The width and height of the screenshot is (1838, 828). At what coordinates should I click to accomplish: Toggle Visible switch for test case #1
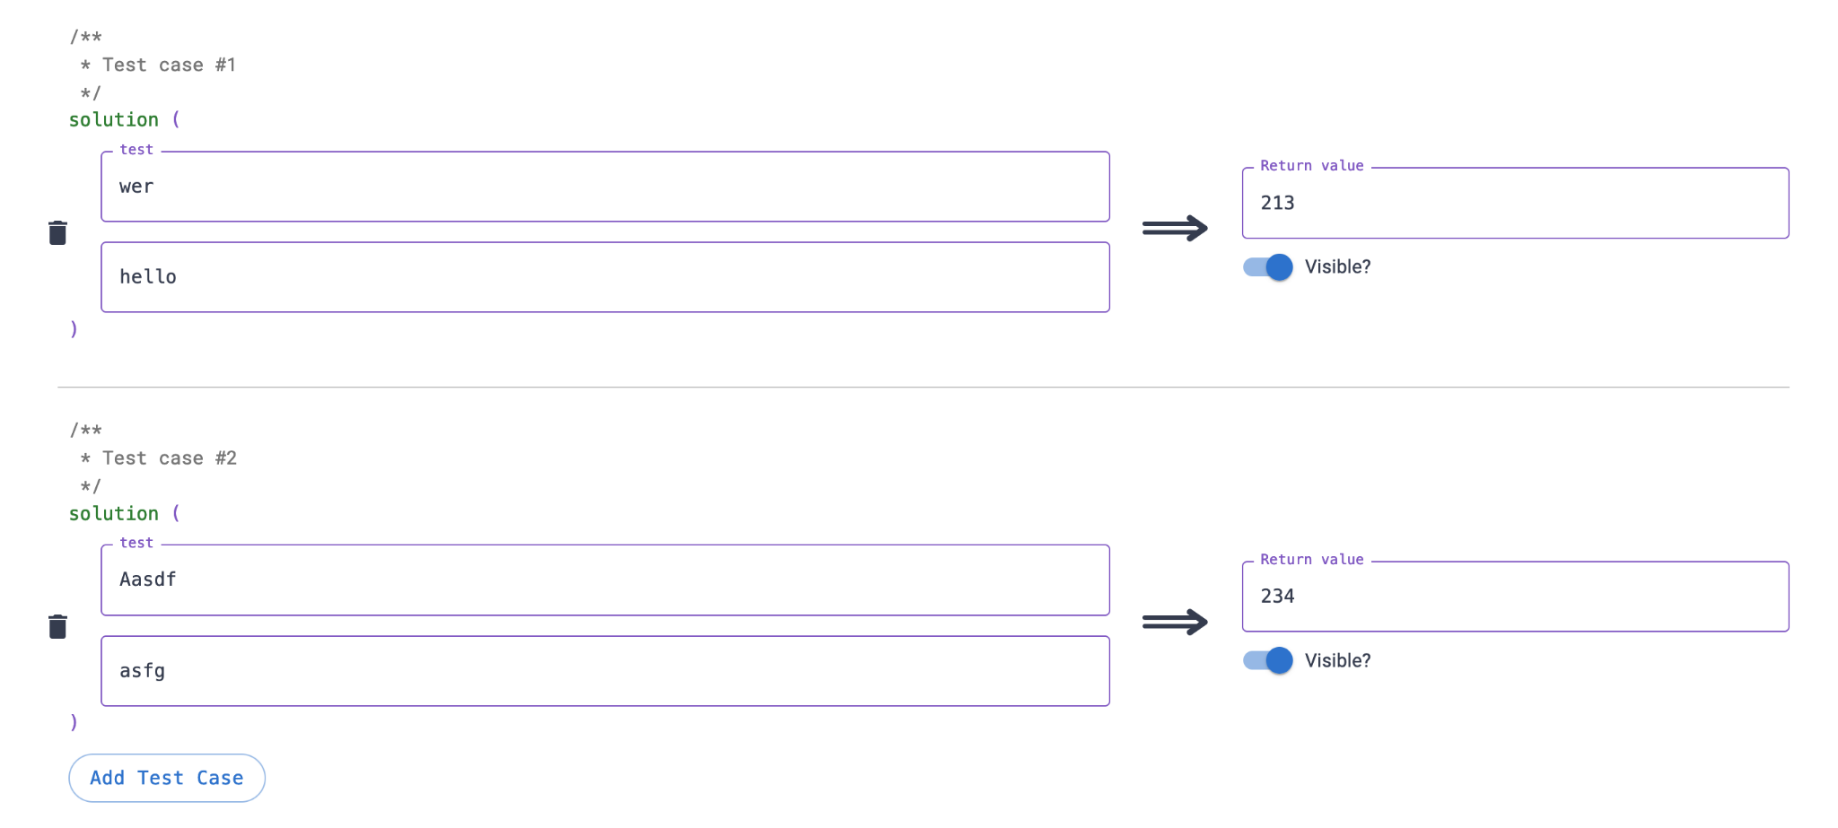pyautogui.click(x=1267, y=266)
